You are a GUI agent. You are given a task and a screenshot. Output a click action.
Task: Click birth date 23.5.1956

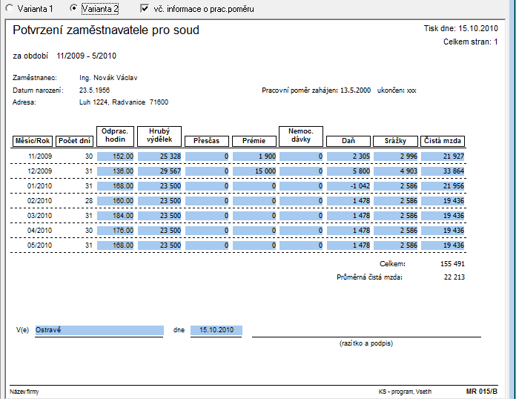click(x=94, y=90)
